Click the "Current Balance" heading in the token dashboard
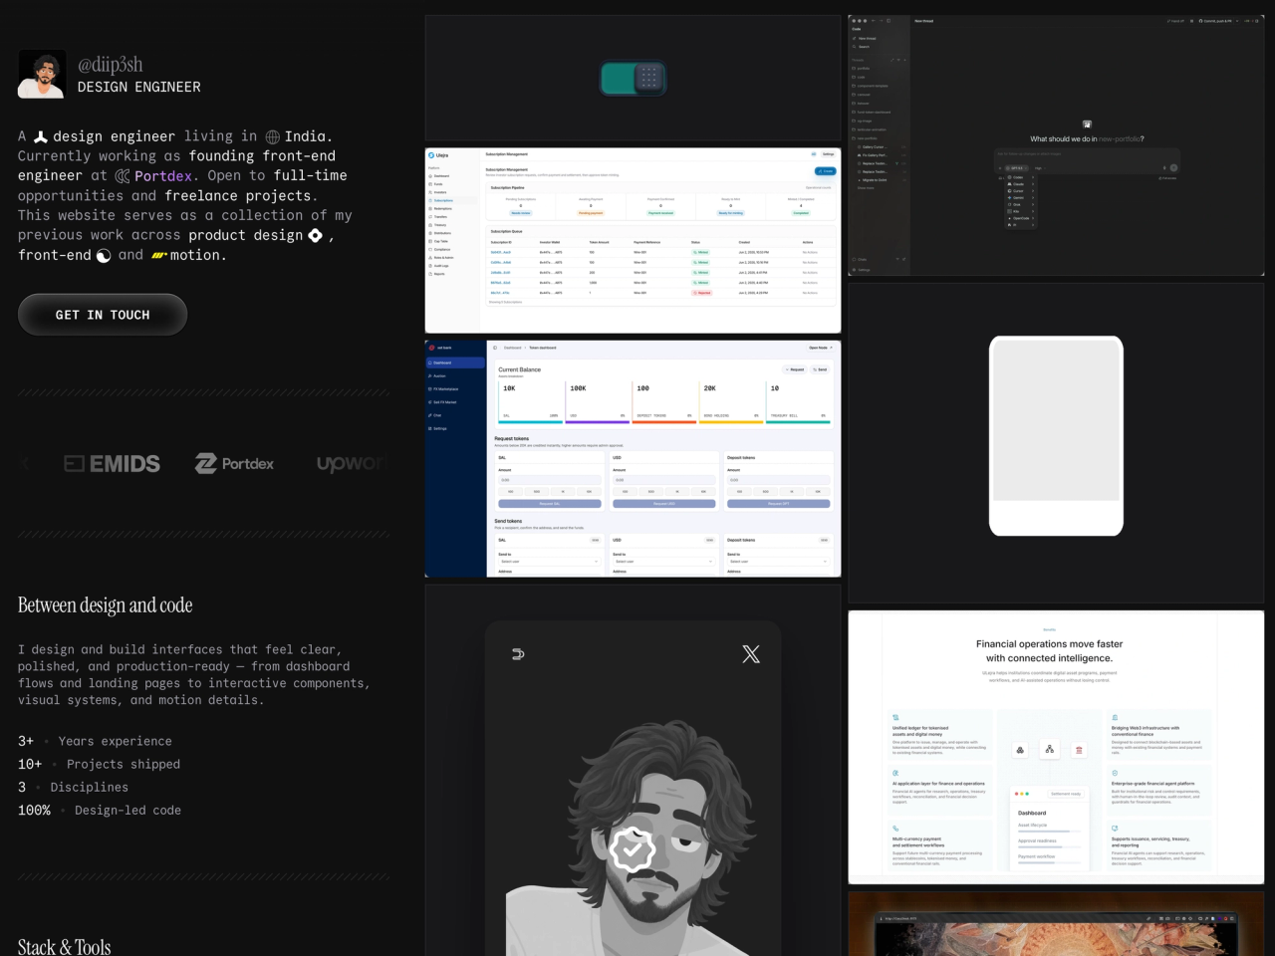Screen dimensions: 1275x956 [x=520, y=369]
